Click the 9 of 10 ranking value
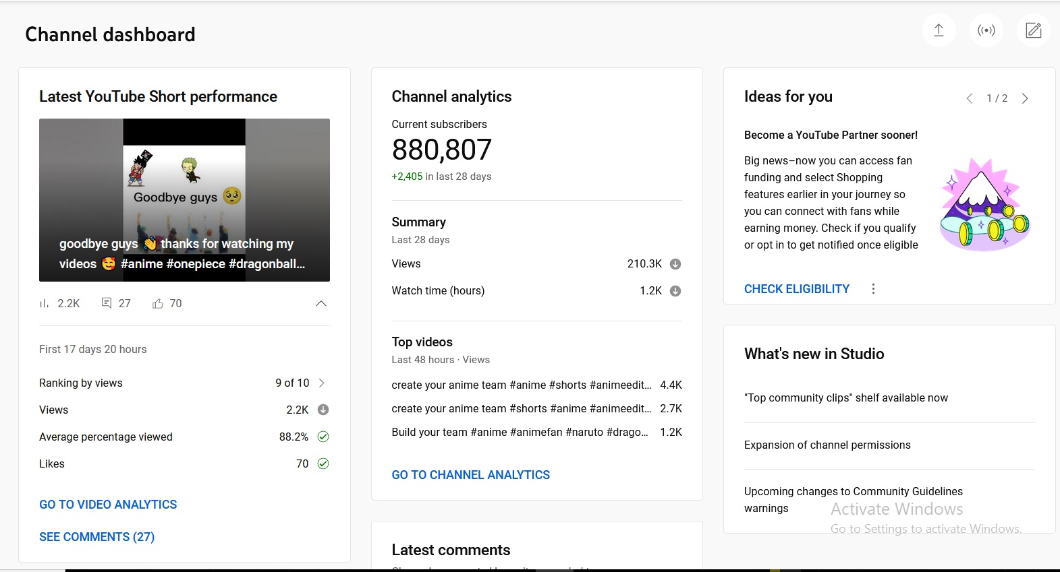 pos(292,383)
